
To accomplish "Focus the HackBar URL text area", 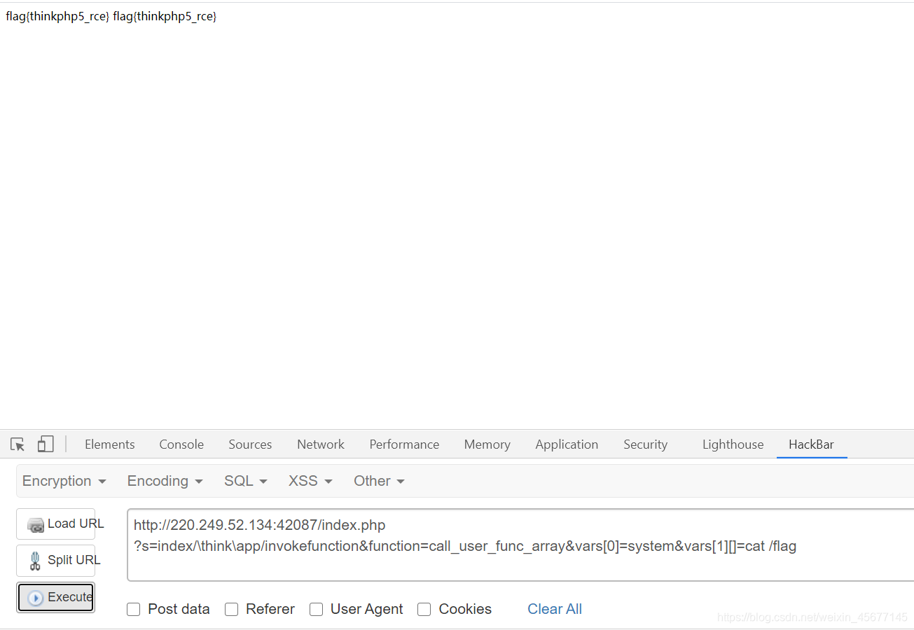I will click(x=520, y=545).
